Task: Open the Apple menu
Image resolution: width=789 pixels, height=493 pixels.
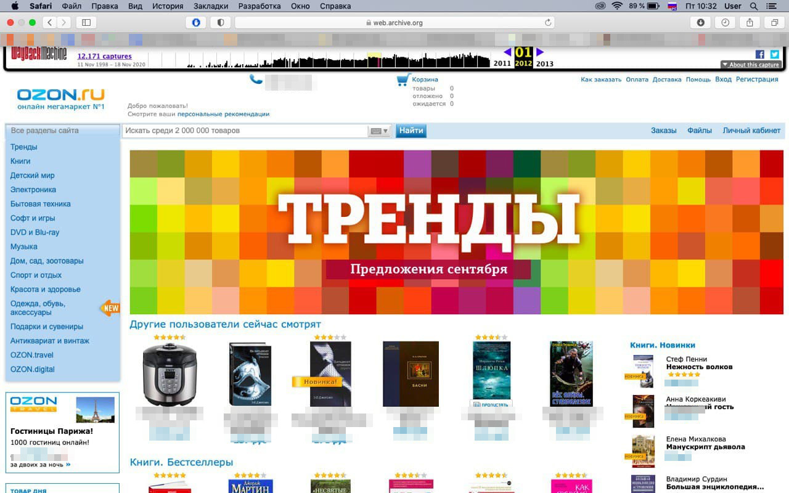Action: point(15,6)
